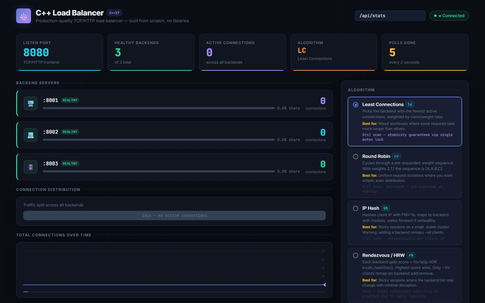The width and height of the screenshot is (485, 303).
Task: Click the C++ Load Balancer title
Action: tap(70, 13)
